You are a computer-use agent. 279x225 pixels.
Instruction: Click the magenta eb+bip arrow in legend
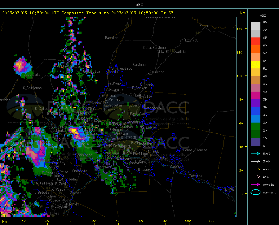click(255, 185)
